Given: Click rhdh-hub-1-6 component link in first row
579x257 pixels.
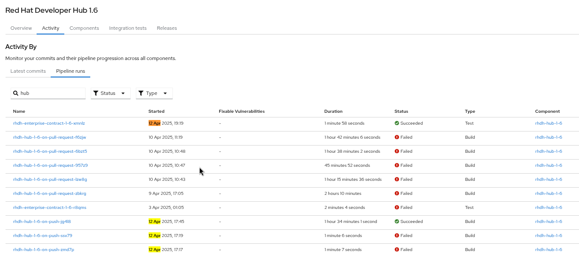Looking at the screenshot, I should click(x=548, y=123).
